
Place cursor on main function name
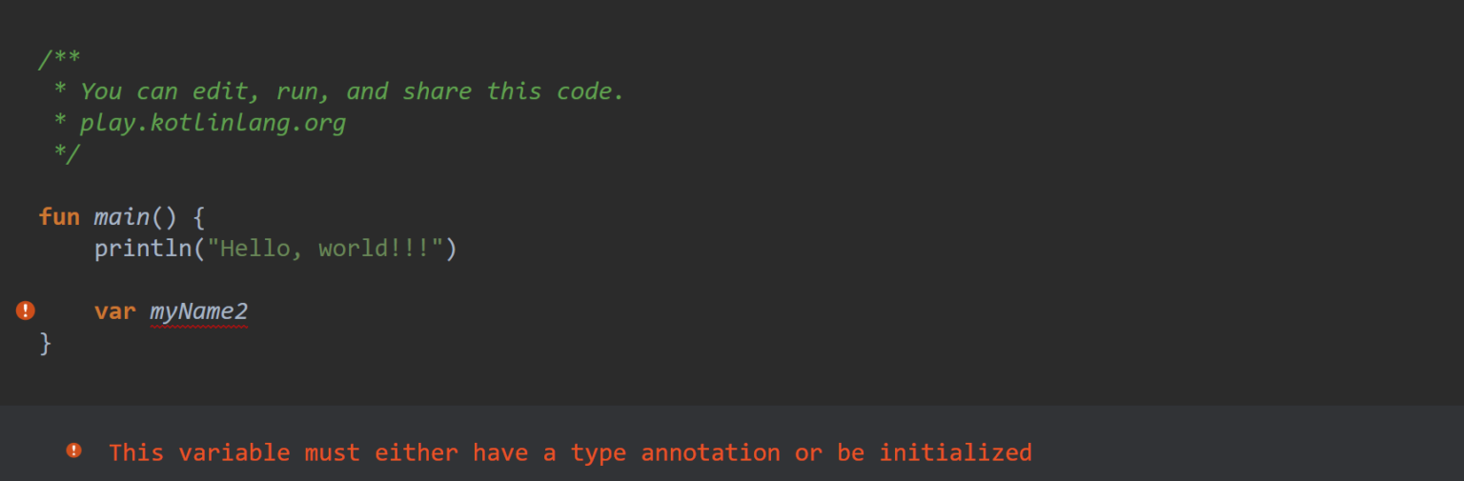[x=122, y=217]
